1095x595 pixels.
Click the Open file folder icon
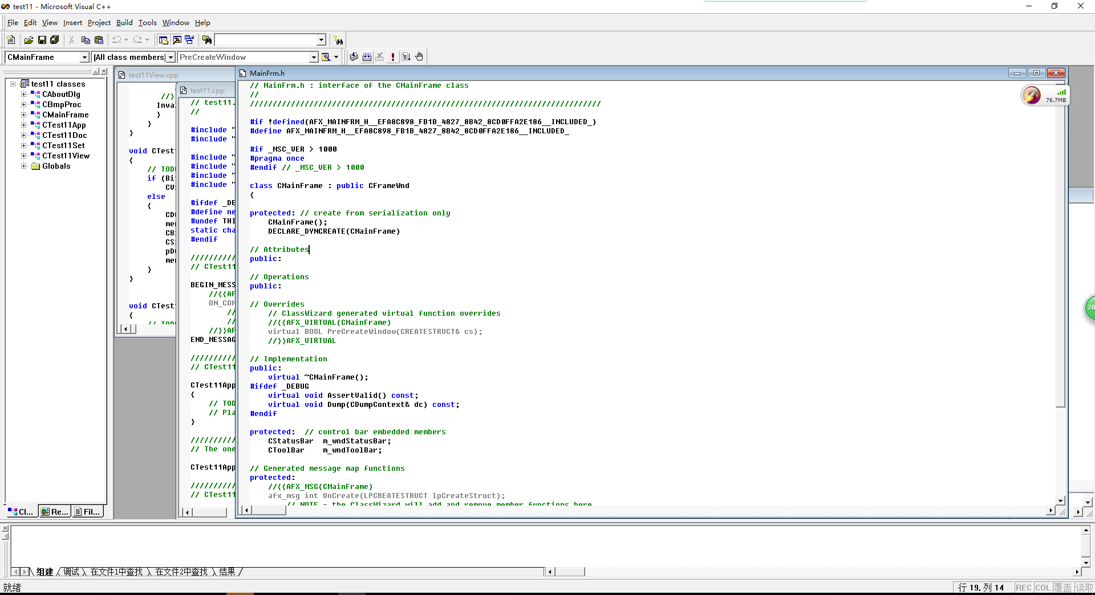point(29,40)
